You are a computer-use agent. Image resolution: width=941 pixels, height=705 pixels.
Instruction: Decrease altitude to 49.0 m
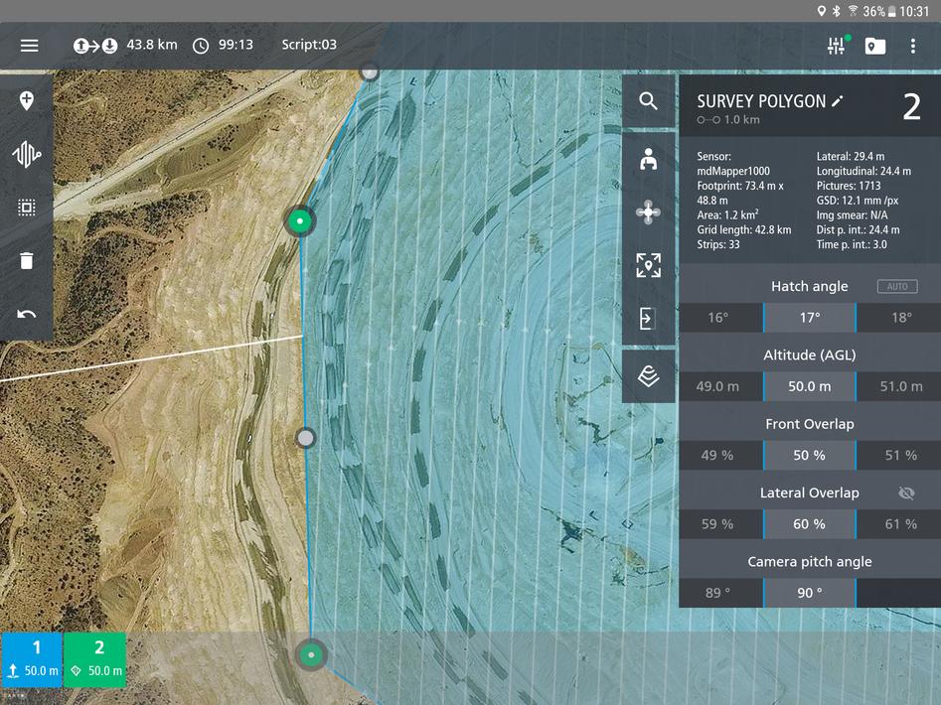[720, 386]
